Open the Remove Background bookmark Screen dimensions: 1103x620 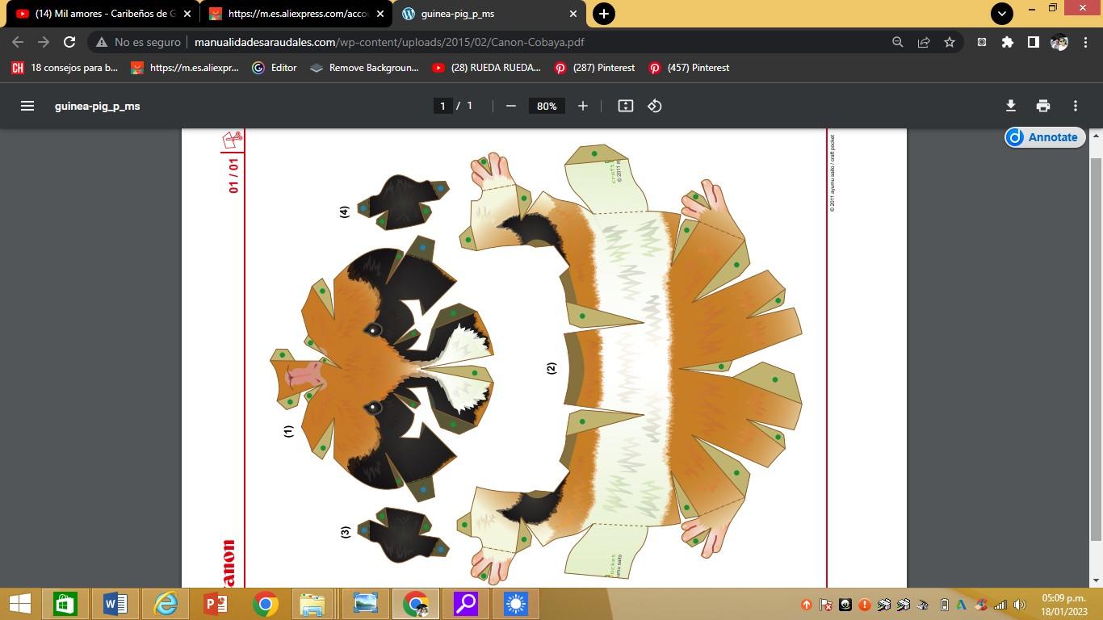pyautogui.click(x=364, y=68)
